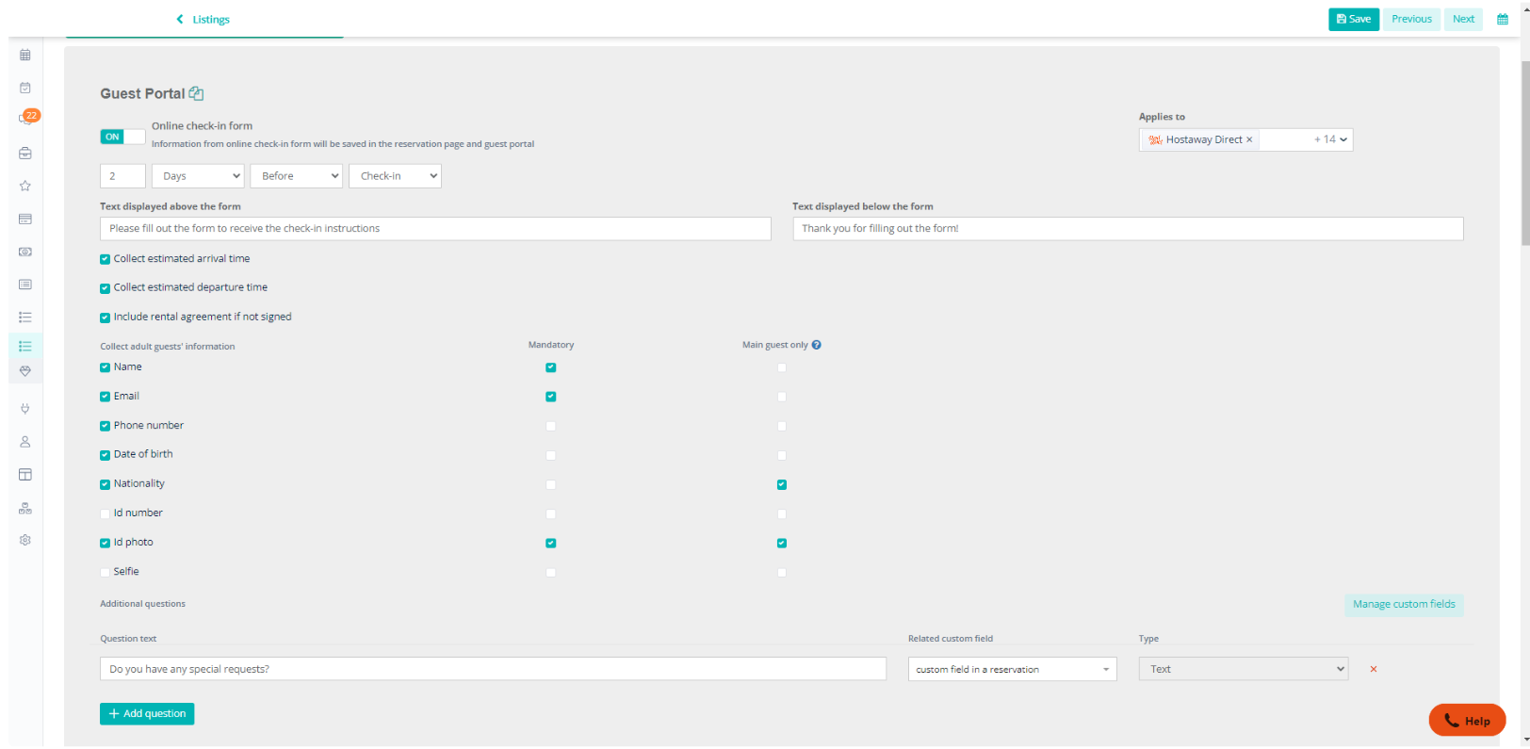Open the gray task list sidebar icon

click(x=25, y=318)
